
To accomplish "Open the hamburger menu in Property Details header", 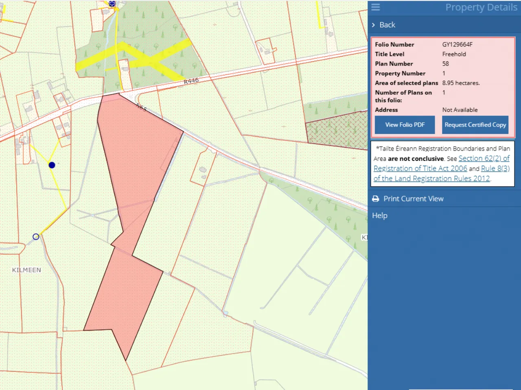I will coord(375,7).
